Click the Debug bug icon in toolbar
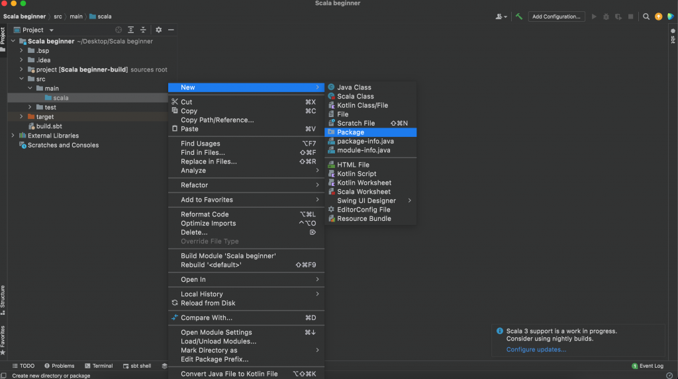This screenshot has height=379, width=678. click(606, 17)
